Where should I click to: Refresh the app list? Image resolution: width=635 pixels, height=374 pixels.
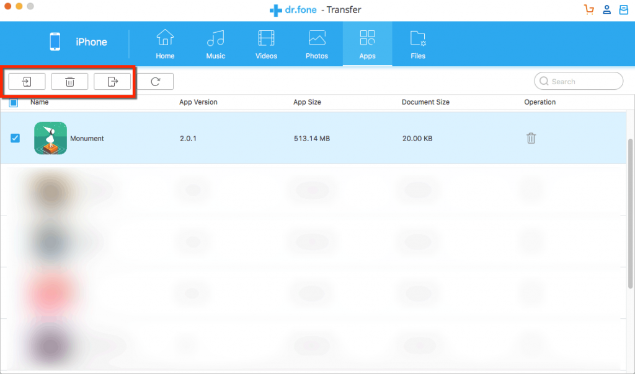[154, 81]
